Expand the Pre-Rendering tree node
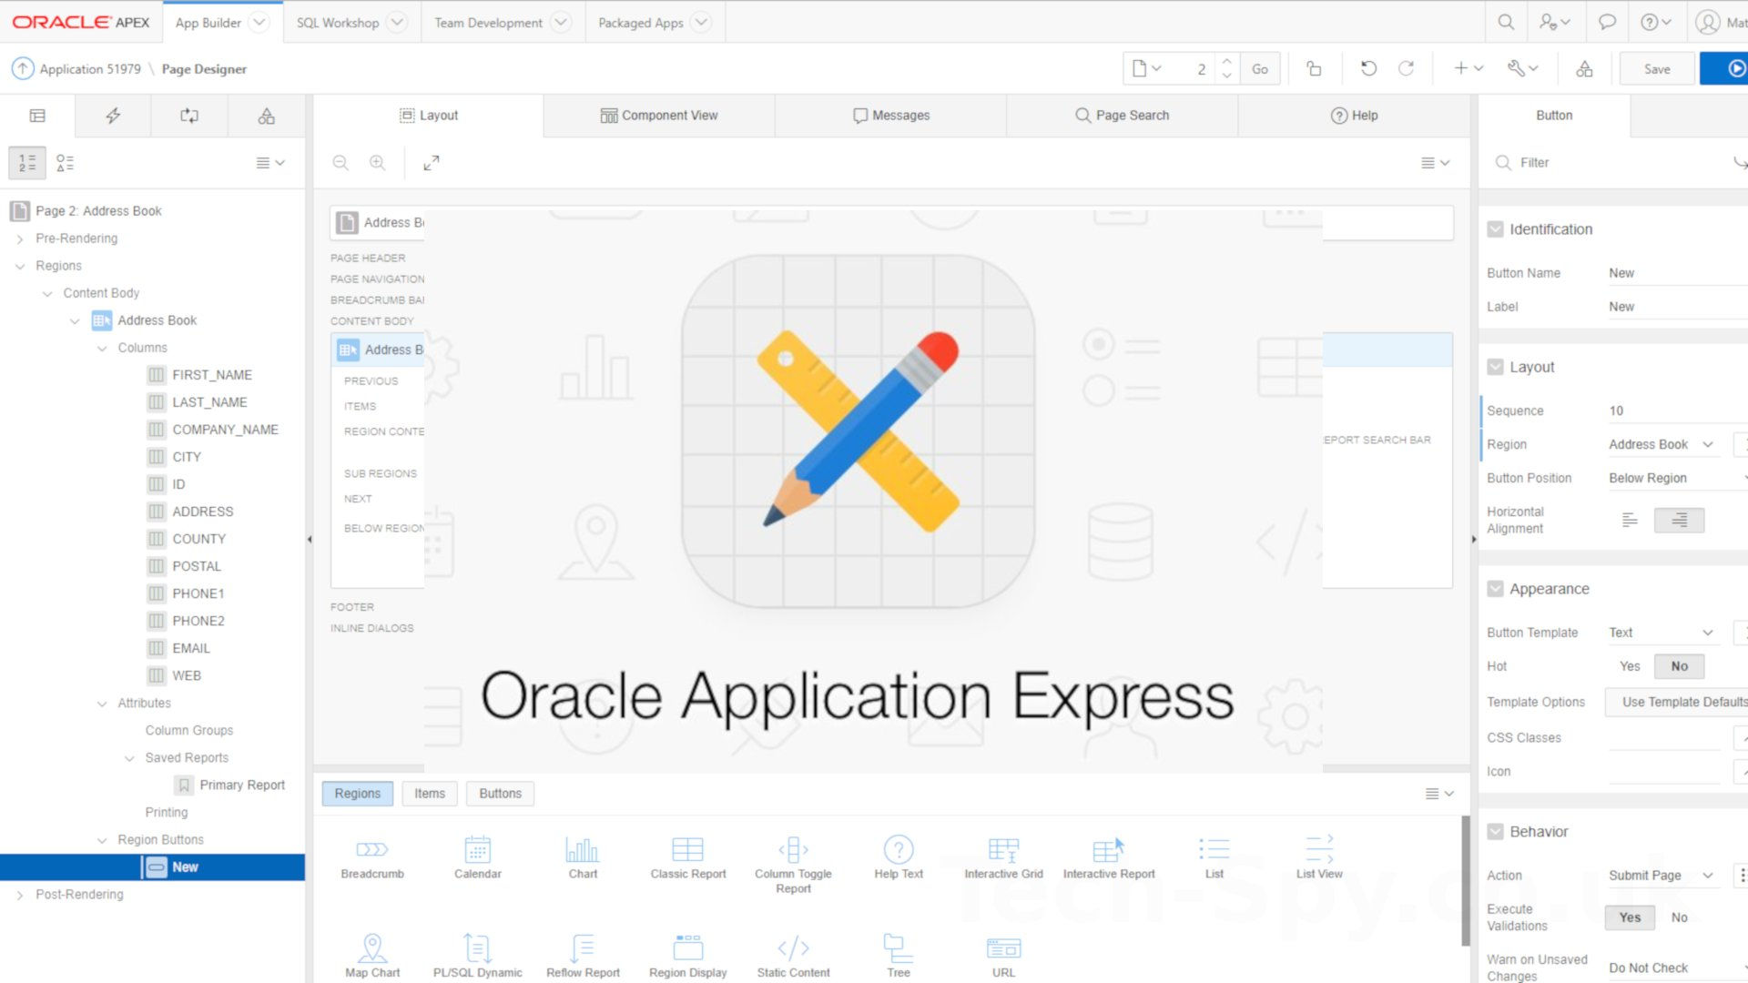 (x=20, y=238)
